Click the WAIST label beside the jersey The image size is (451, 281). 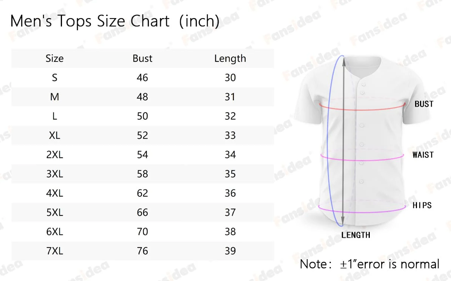(423, 155)
